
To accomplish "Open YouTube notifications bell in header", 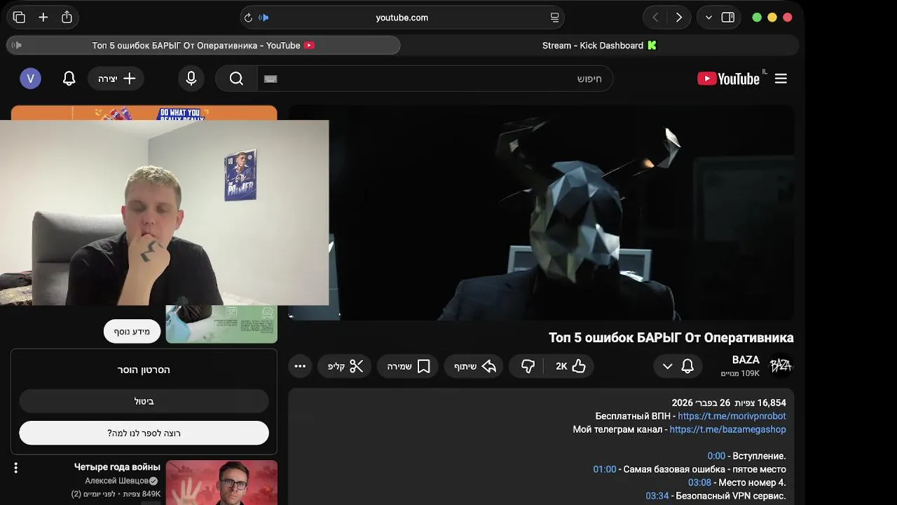I will pos(69,79).
